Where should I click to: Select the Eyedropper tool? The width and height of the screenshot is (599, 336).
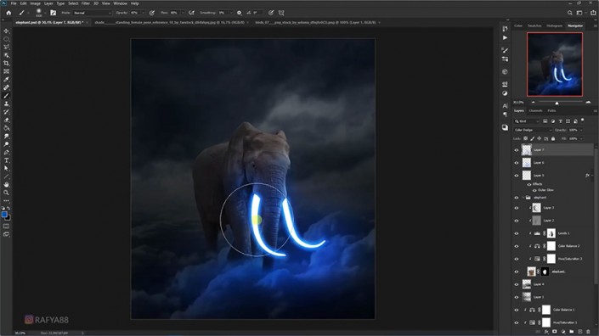click(x=6, y=79)
